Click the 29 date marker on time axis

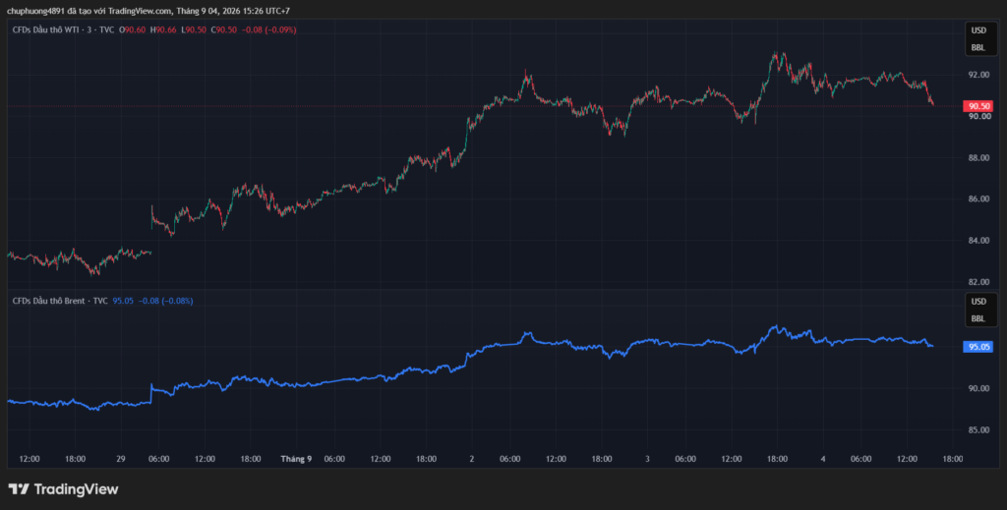click(x=121, y=459)
